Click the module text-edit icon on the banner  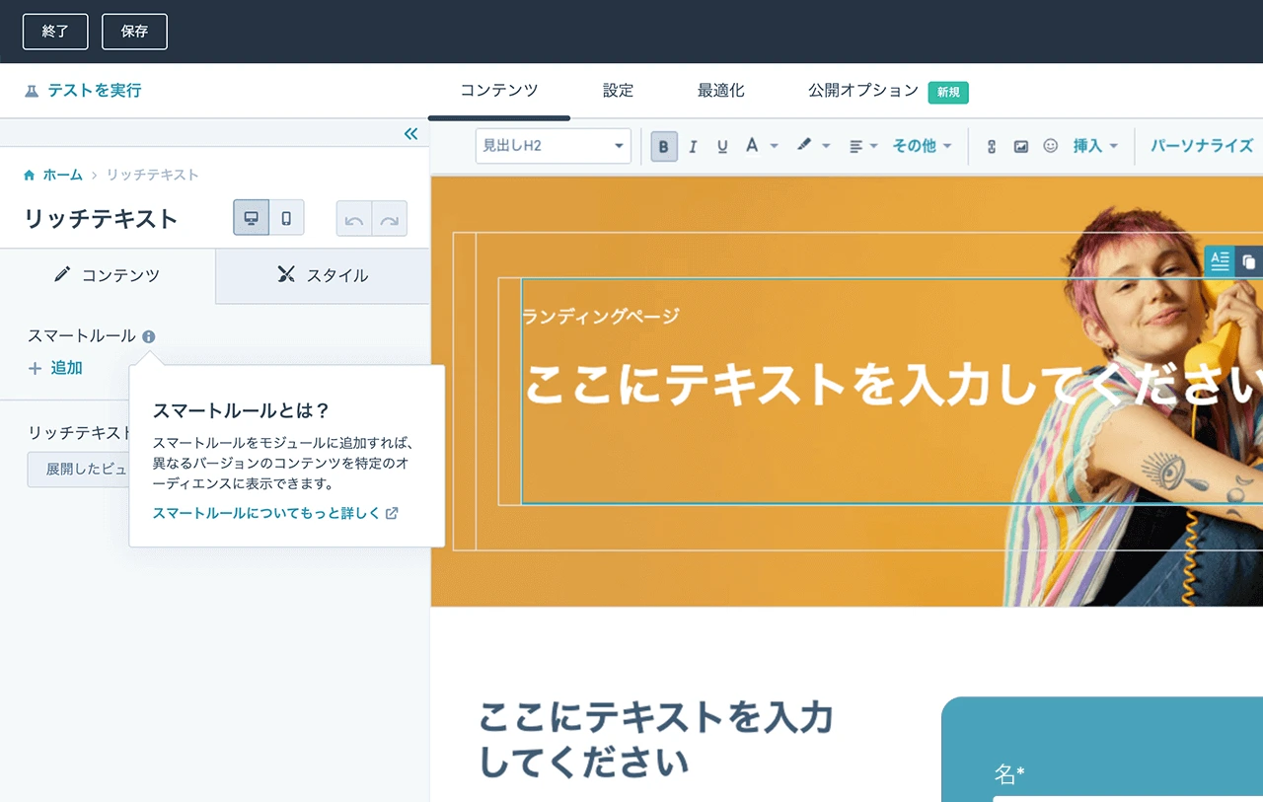point(1220,261)
